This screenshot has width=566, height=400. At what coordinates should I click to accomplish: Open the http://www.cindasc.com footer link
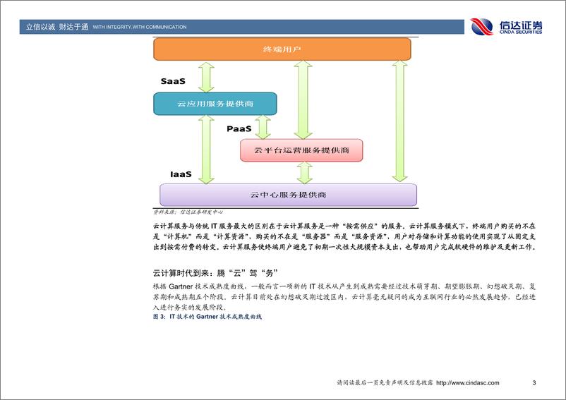pos(467,382)
